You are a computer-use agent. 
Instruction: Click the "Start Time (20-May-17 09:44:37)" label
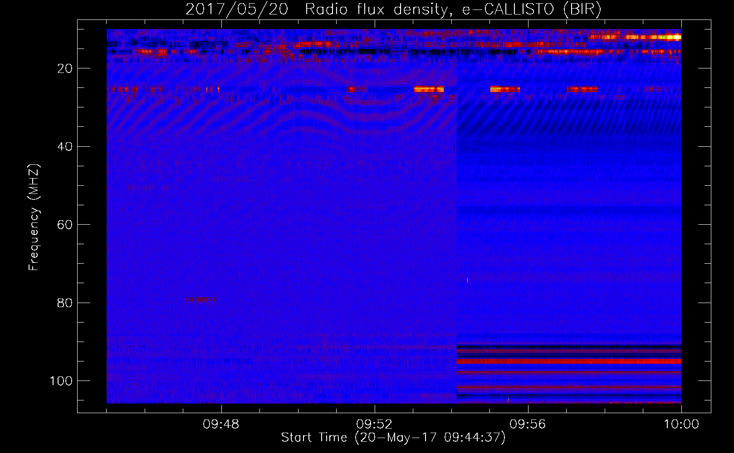coord(393,438)
